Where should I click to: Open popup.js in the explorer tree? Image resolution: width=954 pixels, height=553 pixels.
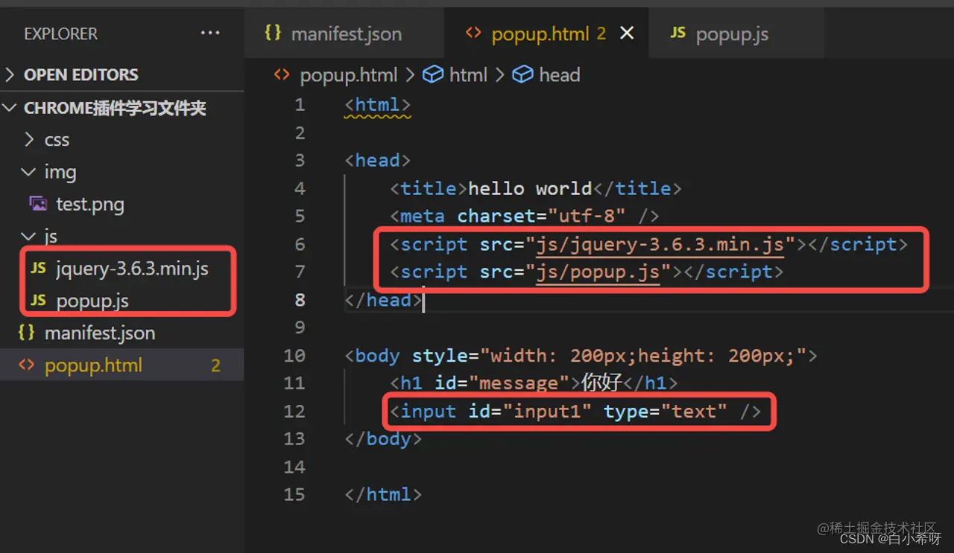click(x=92, y=301)
